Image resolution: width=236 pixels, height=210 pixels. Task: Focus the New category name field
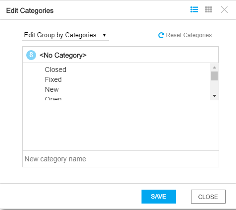click(121, 159)
